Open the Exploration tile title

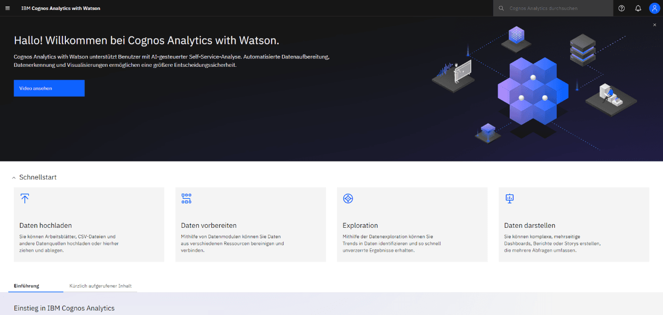pyautogui.click(x=360, y=225)
